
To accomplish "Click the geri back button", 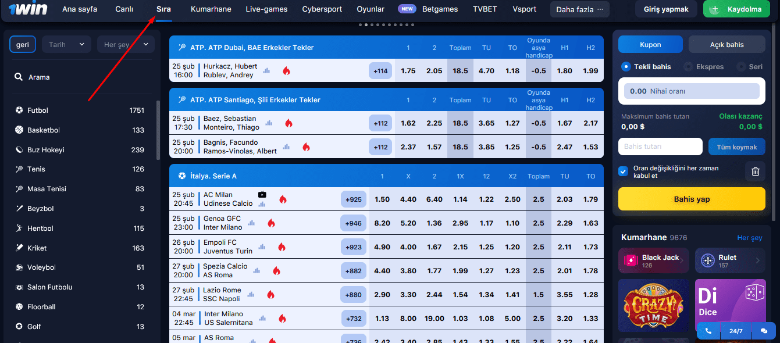I will click(x=23, y=44).
